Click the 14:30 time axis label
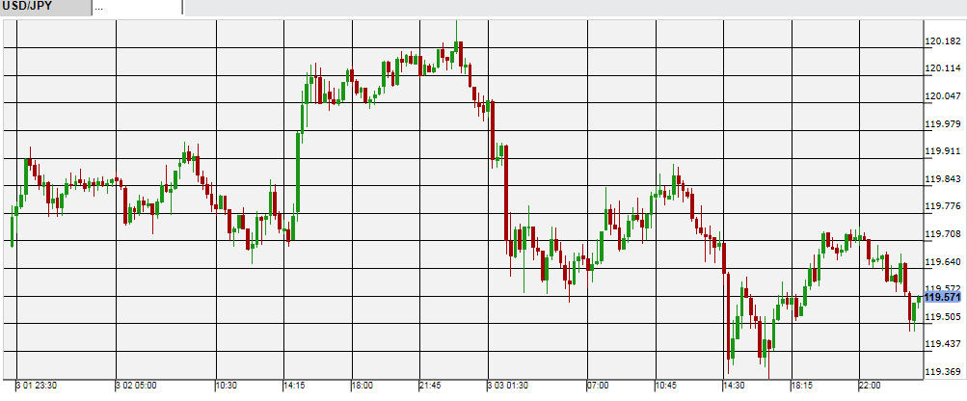 pyautogui.click(x=734, y=386)
